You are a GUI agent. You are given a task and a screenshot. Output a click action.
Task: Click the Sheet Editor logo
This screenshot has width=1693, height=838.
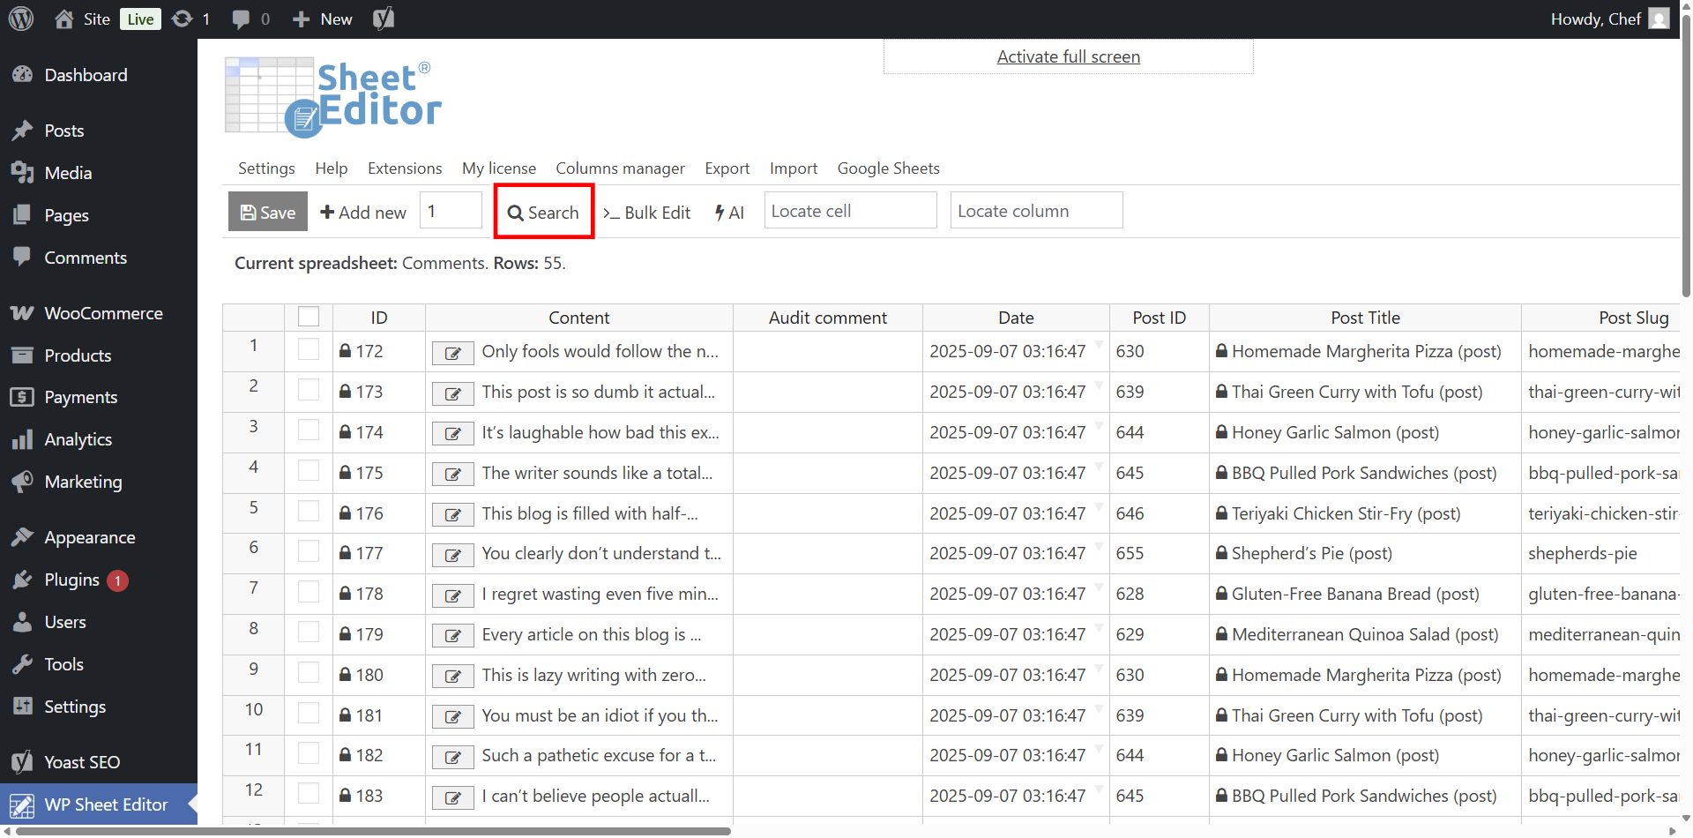coord(333,97)
